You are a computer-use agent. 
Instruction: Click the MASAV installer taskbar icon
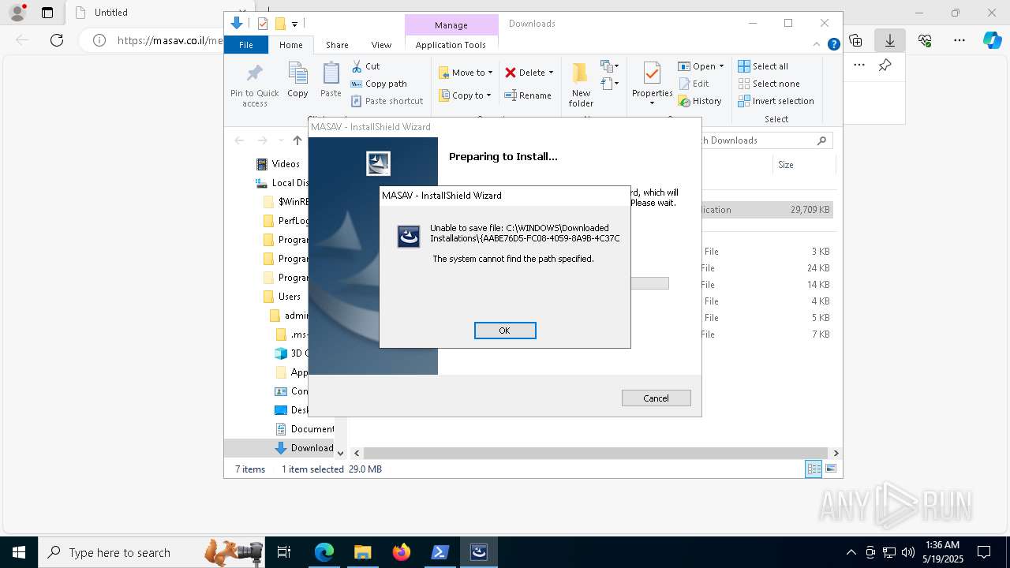tap(478, 552)
